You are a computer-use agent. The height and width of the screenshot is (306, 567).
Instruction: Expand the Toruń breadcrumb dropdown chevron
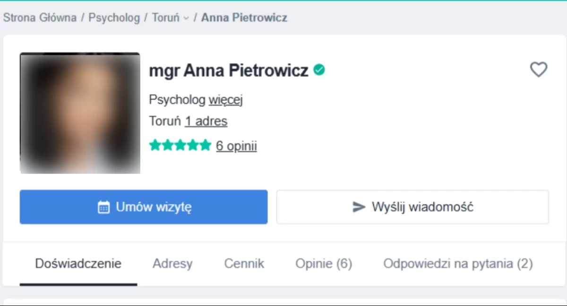[186, 18]
